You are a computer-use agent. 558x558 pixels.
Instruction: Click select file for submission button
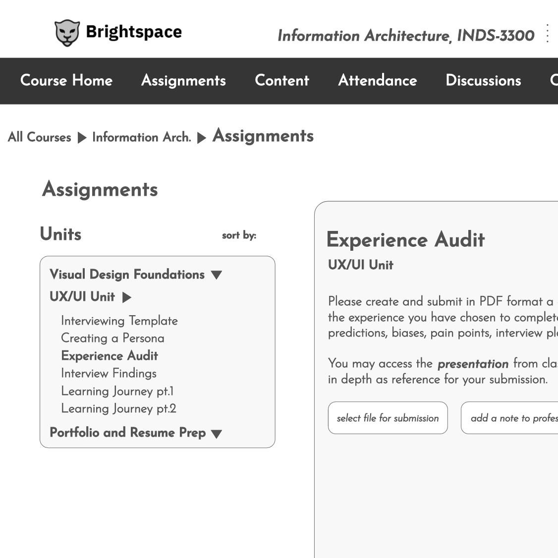(x=388, y=418)
